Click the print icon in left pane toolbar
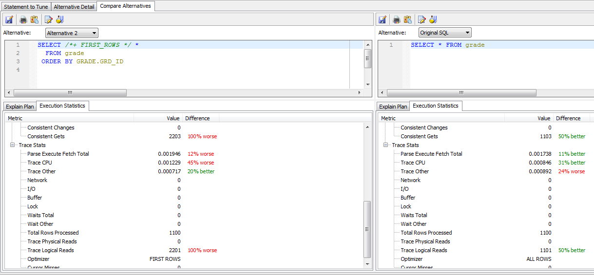This screenshot has width=594, height=275. (23, 20)
